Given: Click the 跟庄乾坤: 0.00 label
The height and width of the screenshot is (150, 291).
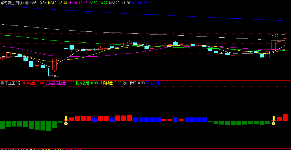Looking at the screenshot, I should click(x=157, y=83).
